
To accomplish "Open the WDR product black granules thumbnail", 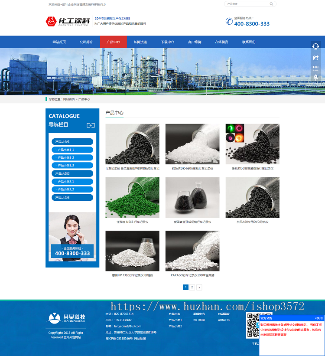I will 132,144.
